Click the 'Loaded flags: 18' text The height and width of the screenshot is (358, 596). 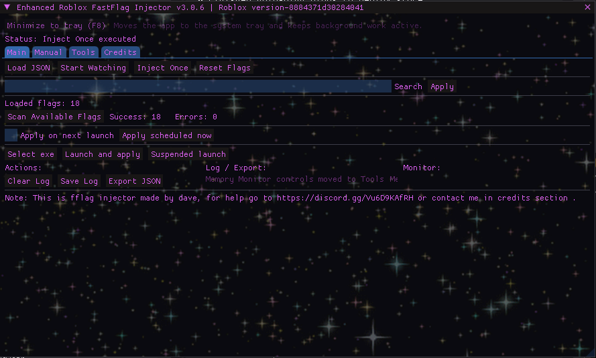[42, 103]
